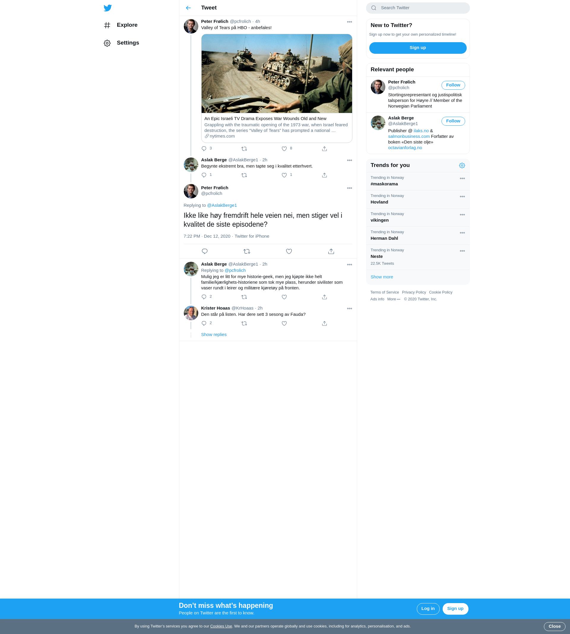This screenshot has width=570, height=634.
Task: Open more options on the Valley of Tears tweet
Action: click(x=349, y=22)
